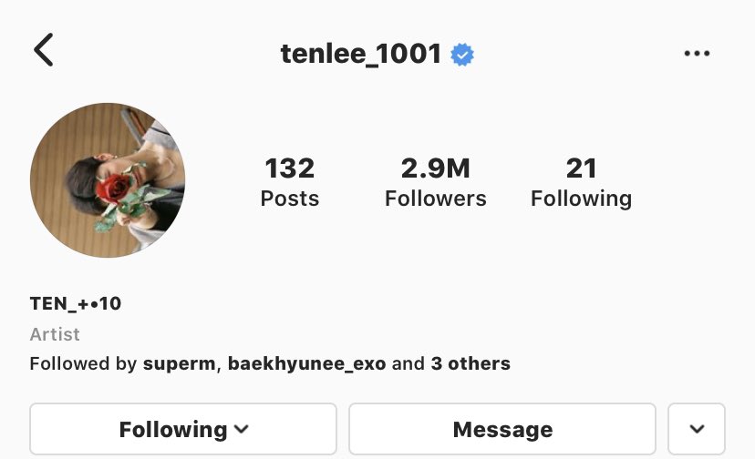Click the chevron inside Following button
Viewport: 755px width, 459px height.
point(242,429)
